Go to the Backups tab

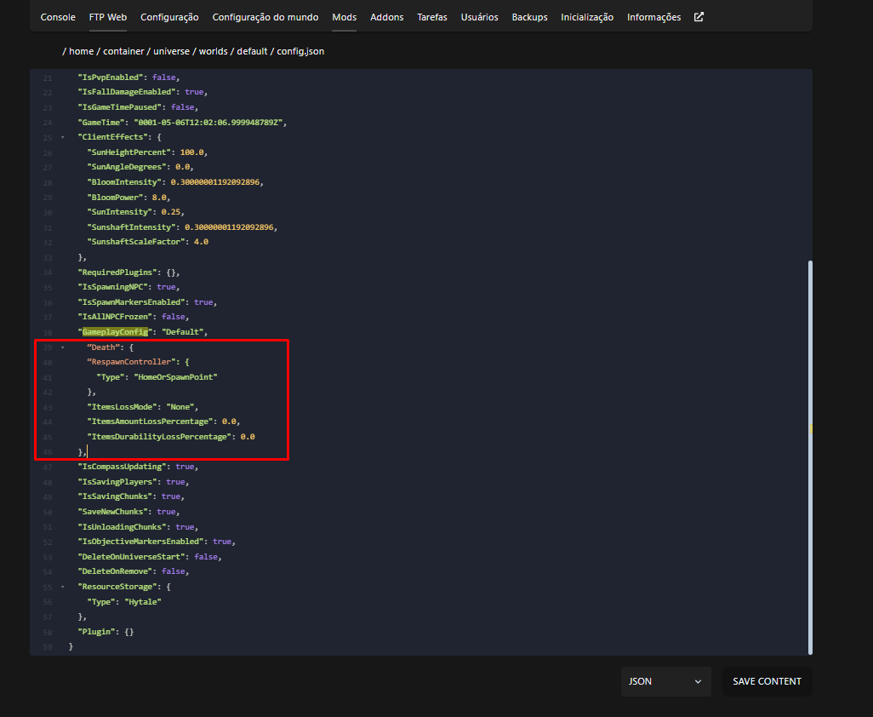[529, 17]
